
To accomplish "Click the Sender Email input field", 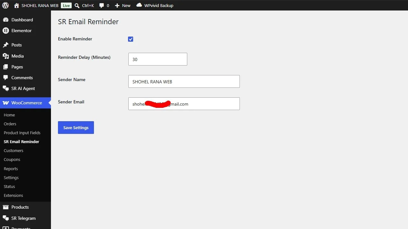I will 184,104.
